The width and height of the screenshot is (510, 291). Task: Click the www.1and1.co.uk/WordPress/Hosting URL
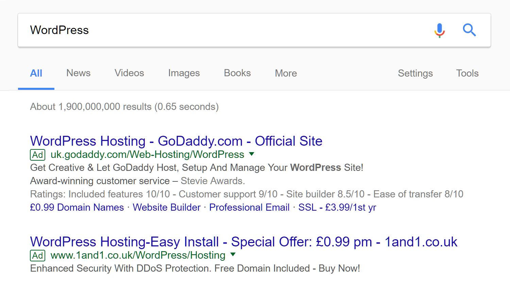click(138, 255)
